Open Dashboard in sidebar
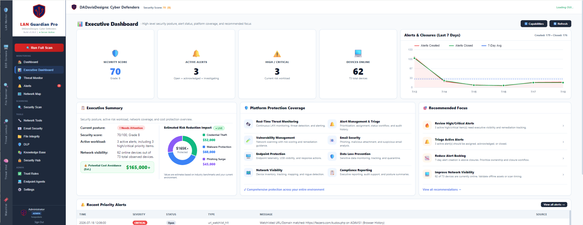583x225 pixels. (x=39, y=62)
